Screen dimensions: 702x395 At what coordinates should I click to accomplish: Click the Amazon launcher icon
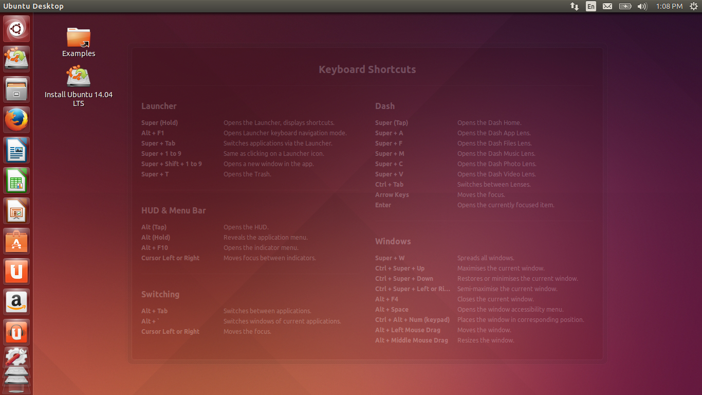(17, 302)
